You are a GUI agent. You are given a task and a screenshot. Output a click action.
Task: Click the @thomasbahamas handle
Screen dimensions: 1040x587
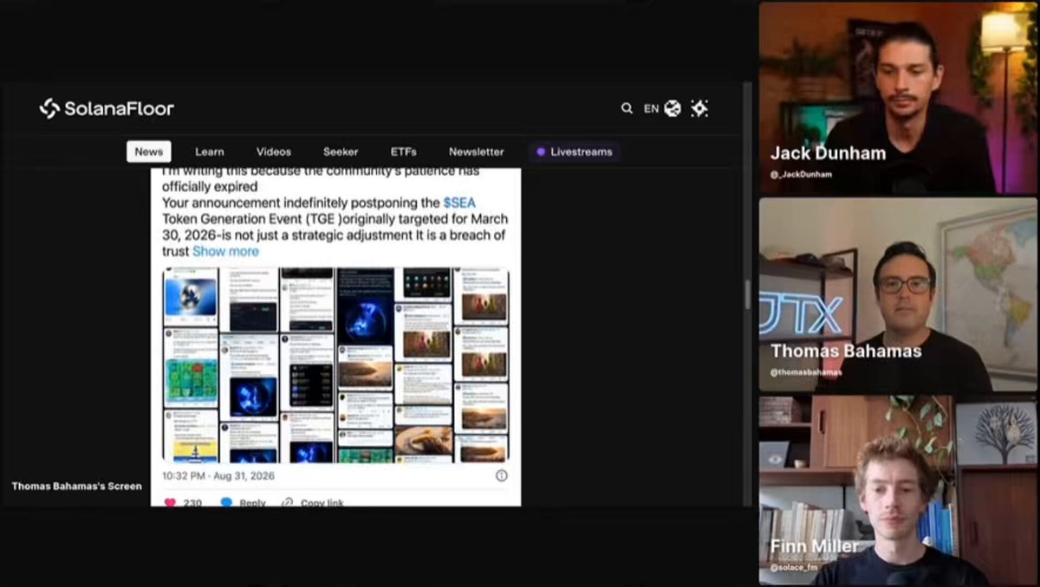pyautogui.click(x=806, y=371)
